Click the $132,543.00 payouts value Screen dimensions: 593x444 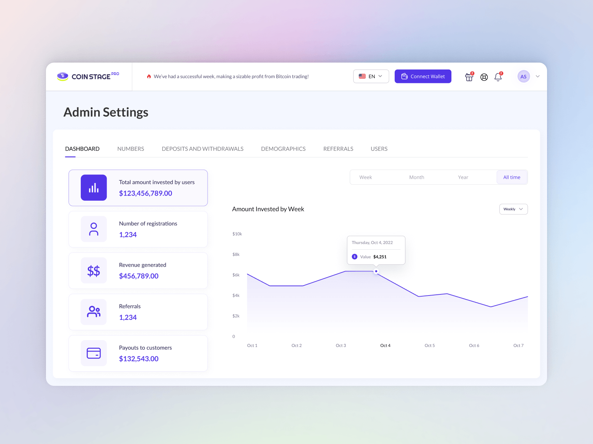pyautogui.click(x=139, y=359)
